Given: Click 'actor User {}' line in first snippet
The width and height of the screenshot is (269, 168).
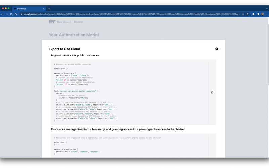Looking at the screenshot, I should (x=61, y=69).
